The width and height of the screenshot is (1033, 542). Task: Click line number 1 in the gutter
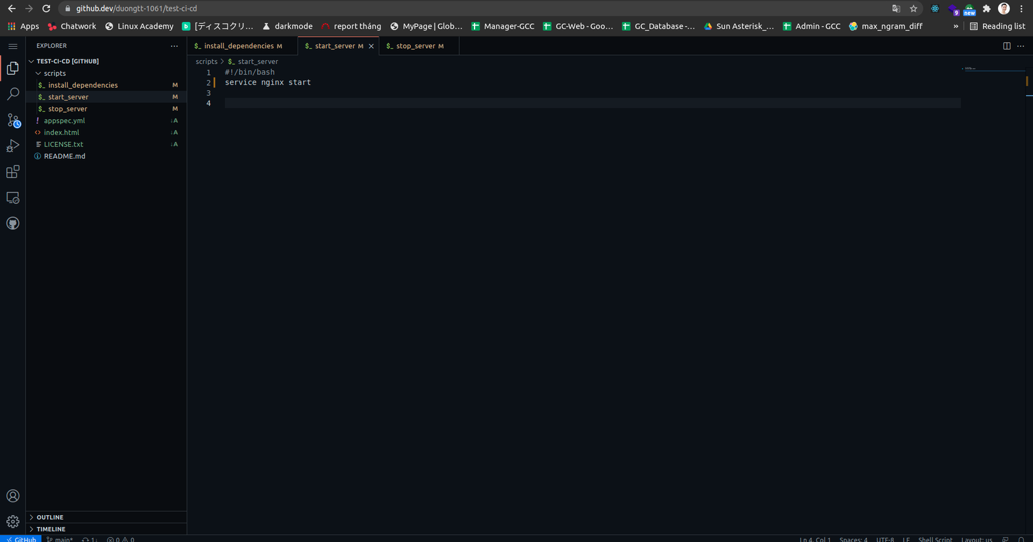(x=208, y=73)
